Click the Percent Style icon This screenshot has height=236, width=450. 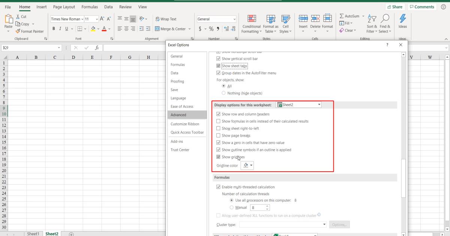(x=211, y=28)
